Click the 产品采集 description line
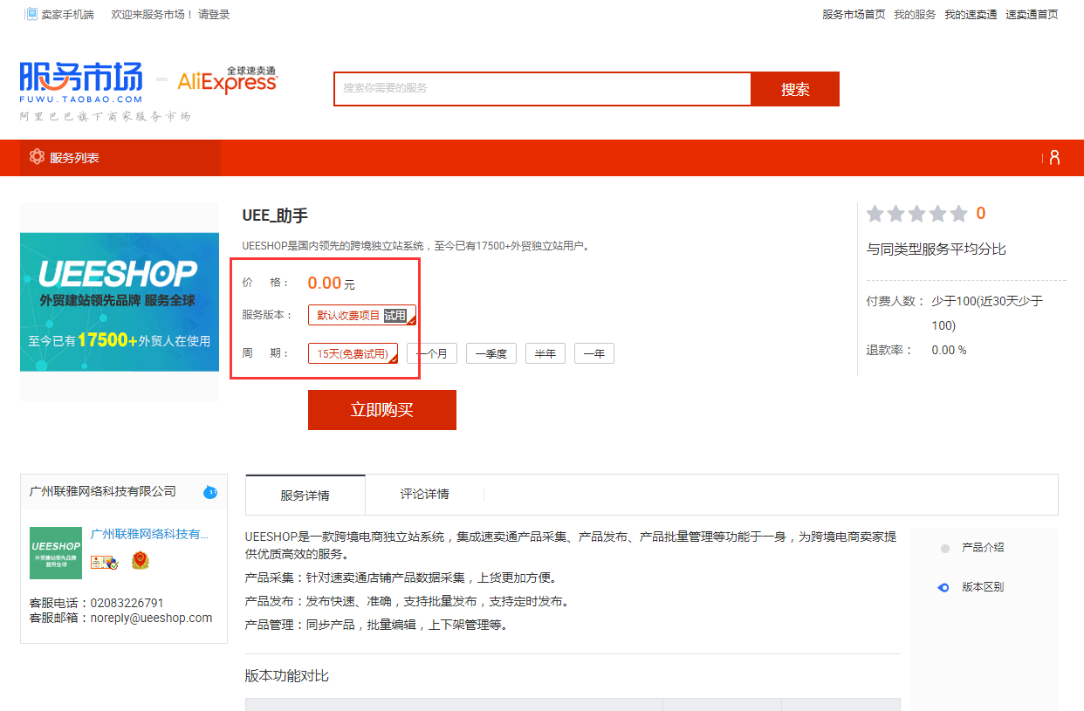 click(401, 578)
